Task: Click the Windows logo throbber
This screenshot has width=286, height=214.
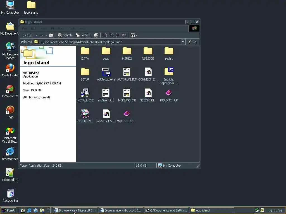Action: point(194,28)
